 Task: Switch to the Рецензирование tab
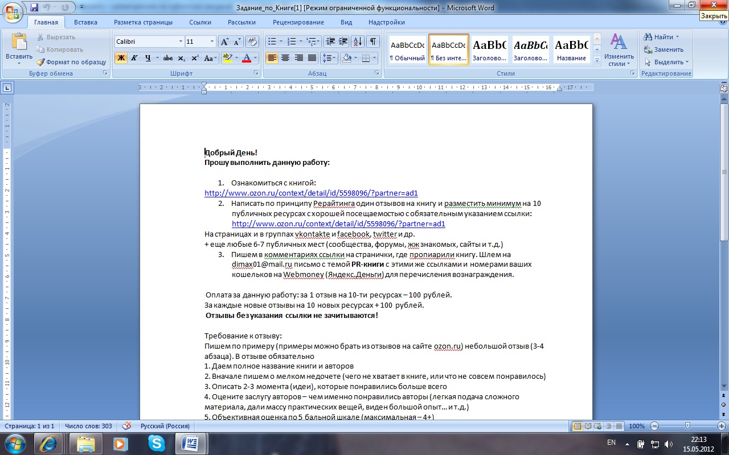point(298,22)
